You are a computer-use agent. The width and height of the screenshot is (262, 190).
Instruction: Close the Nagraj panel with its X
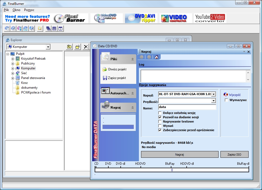[249, 52]
